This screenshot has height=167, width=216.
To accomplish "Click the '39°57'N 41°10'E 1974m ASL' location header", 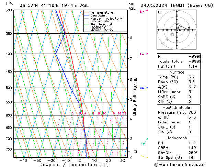I will [x=54, y=5].
